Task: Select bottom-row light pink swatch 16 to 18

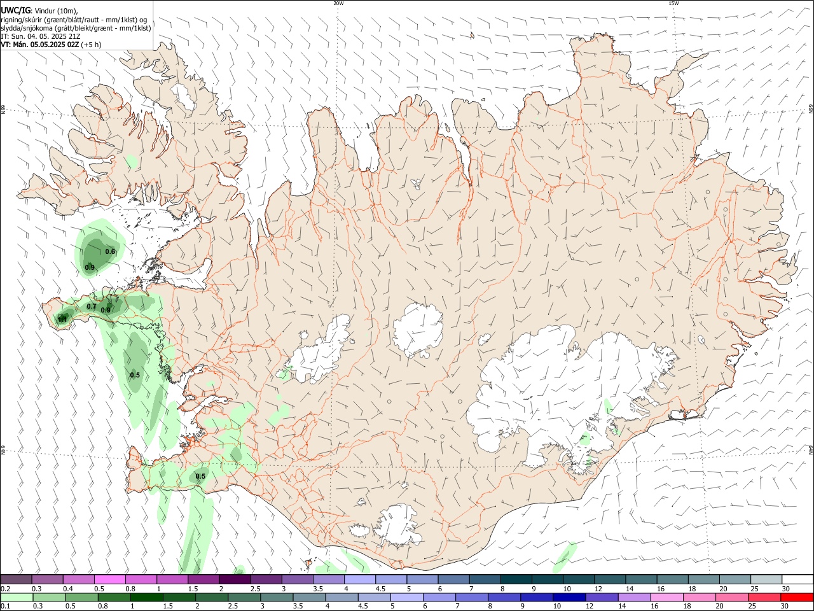Action: coord(667,597)
